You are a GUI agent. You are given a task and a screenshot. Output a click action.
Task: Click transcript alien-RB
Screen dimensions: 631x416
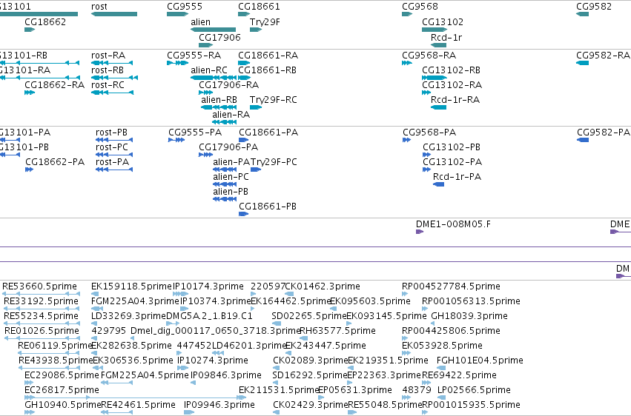(219, 100)
